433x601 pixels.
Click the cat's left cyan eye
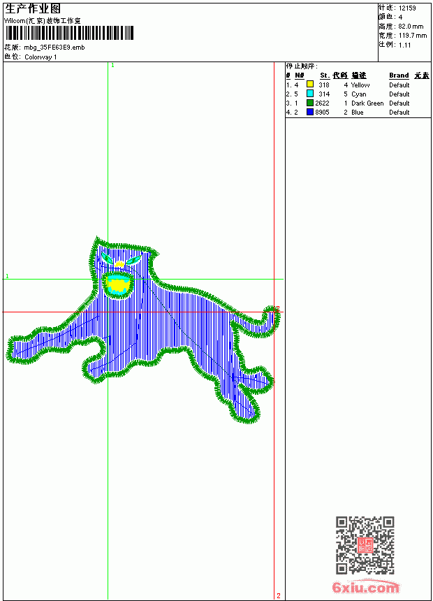pos(106,258)
